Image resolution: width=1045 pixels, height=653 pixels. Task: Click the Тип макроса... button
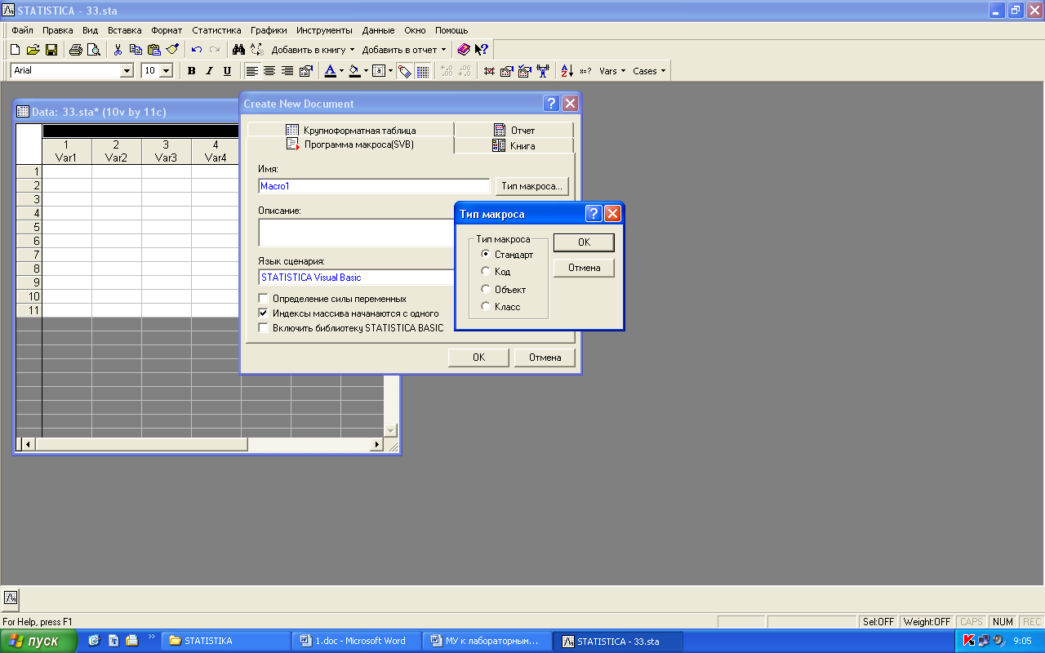pos(531,186)
